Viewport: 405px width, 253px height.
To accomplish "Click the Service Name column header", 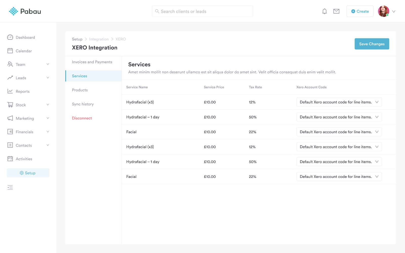I will tap(137, 87).
